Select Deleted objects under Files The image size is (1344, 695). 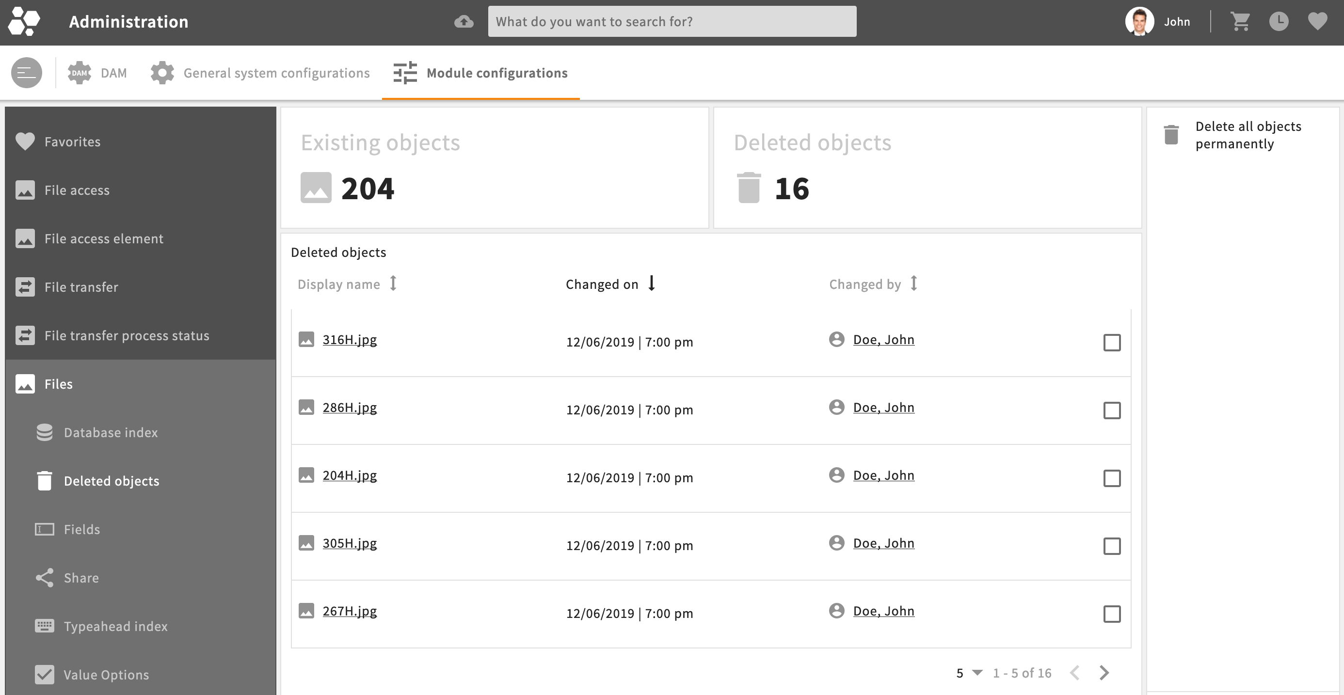[140, 481]
